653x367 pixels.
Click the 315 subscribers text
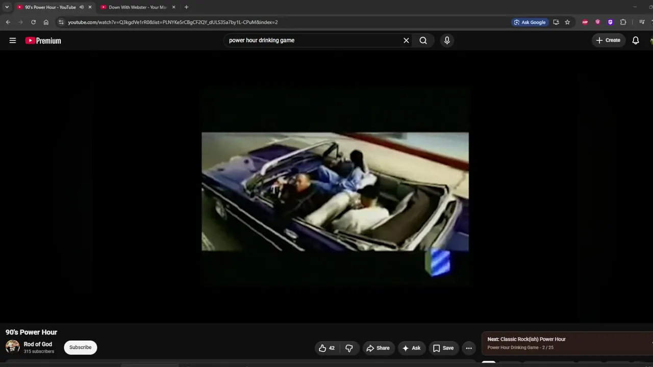pyautogui.click(x=39, y=352)
